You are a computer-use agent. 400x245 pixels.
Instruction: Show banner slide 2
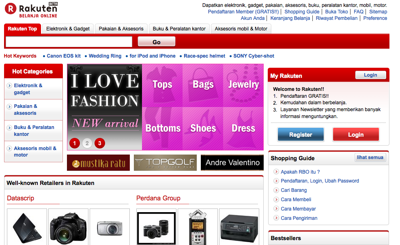point(87,143)
